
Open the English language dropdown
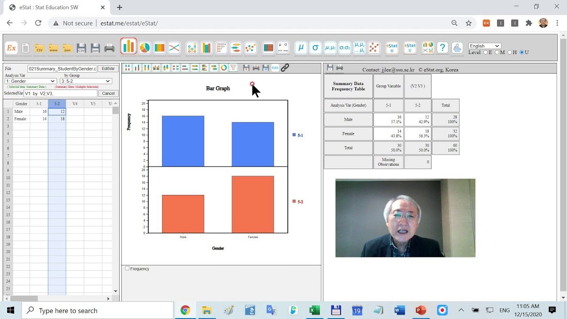tap(485, 46)
